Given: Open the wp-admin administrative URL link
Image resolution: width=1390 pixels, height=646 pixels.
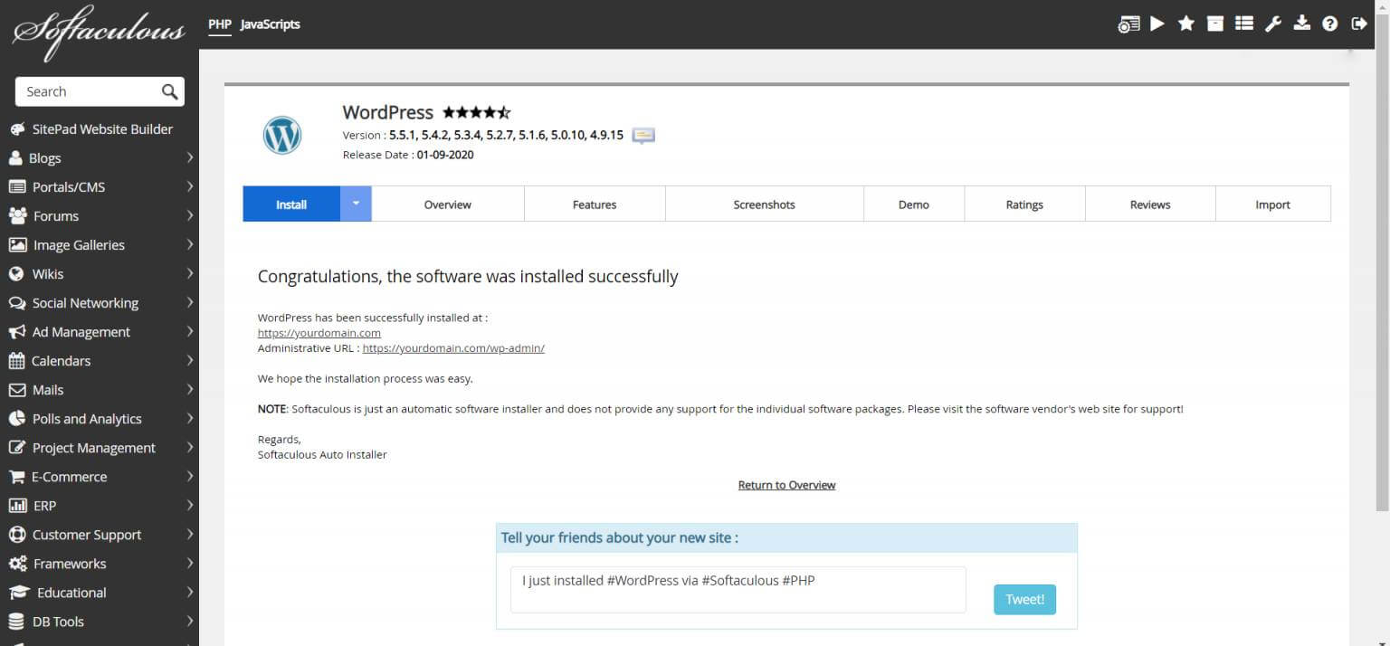Looking at the screenshot, I should [x=453, y=347].
